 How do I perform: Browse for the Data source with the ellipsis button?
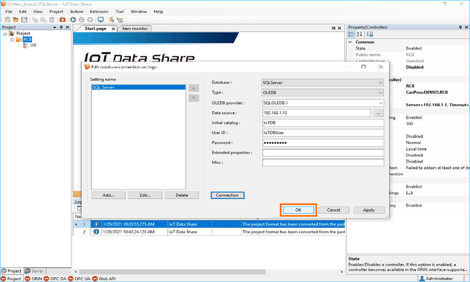coord(379,113)
